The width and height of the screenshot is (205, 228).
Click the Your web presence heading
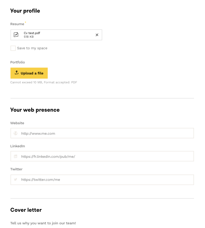coord(35,110)
